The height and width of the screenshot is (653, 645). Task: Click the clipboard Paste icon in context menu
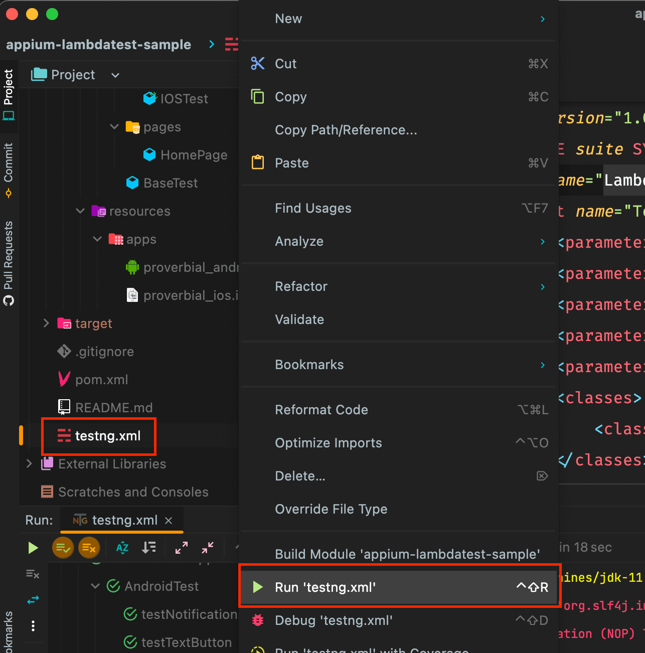click(258, 162)
